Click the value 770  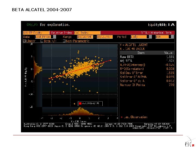(x=171, y=85)
